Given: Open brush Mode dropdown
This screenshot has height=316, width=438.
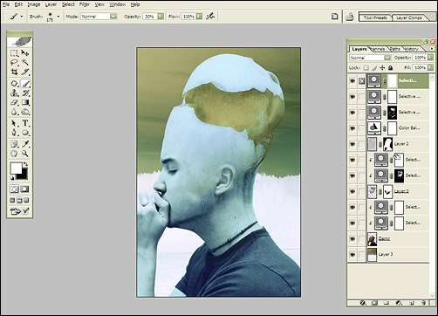Looking at the screenshot, I should pyautogui.click(x=113, y=17).
